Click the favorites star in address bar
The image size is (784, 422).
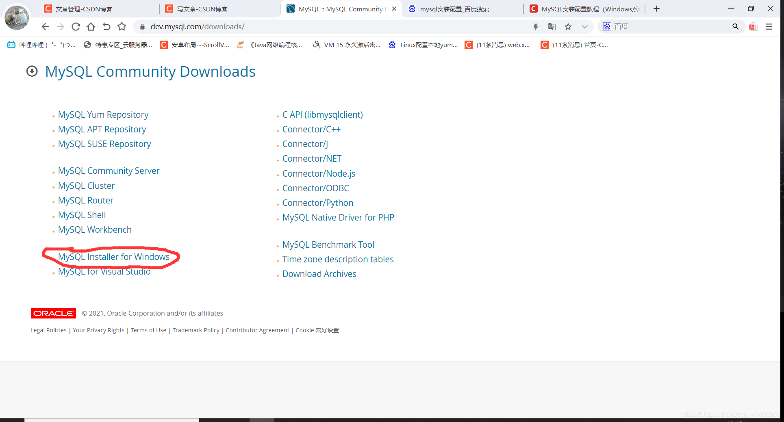pyautogui.click(x=568, y=27)
